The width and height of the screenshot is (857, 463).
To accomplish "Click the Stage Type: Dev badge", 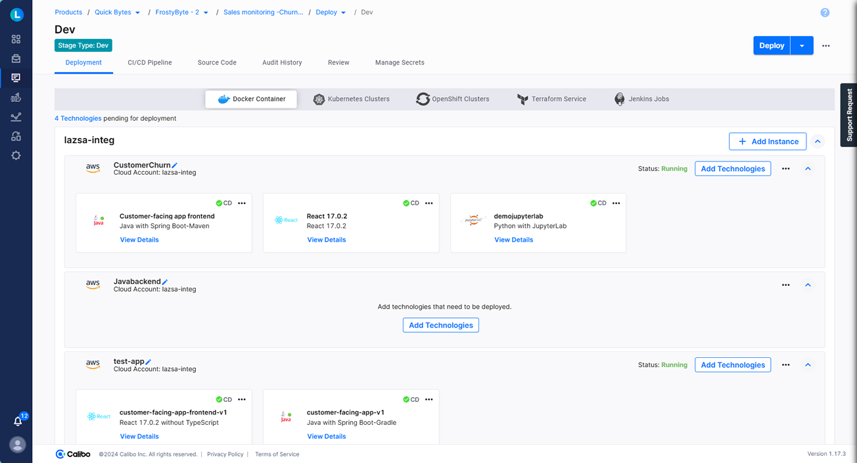I will coord(83,45).
